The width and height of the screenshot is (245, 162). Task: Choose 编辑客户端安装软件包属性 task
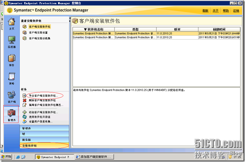[x=46, y=105]
